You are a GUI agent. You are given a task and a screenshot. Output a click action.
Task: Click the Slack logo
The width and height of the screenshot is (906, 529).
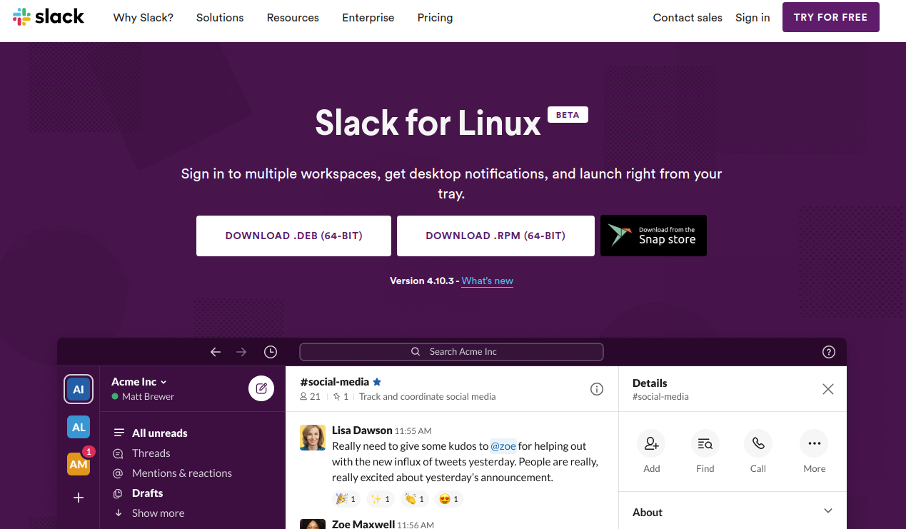[49, 17]
